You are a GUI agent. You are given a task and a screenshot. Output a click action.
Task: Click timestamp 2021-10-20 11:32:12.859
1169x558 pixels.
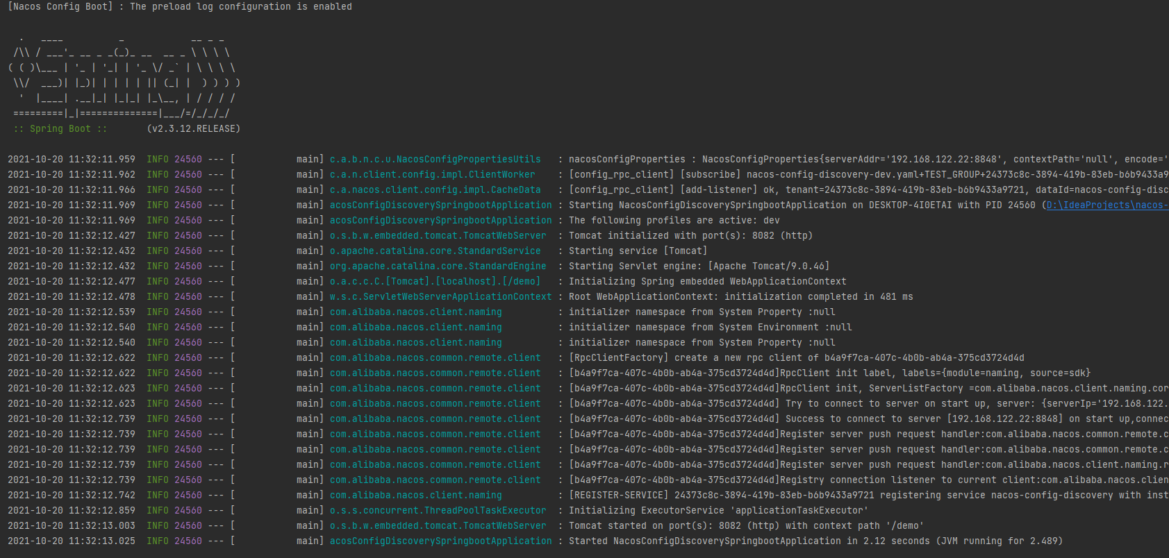click(x=72, y=510)
